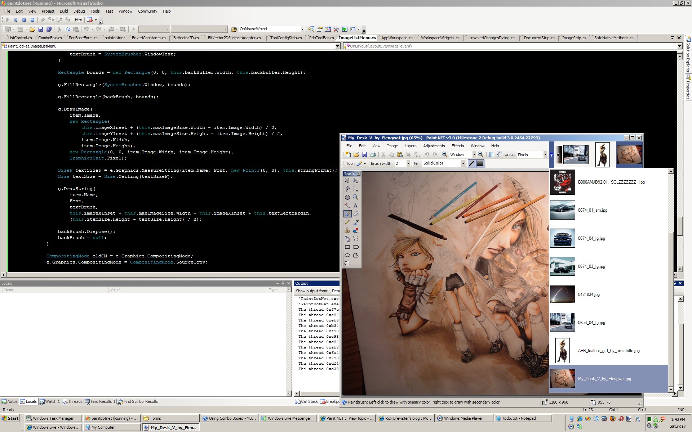This screenshot has width=692, height=432.
Task: Toggle Hex display in Visual Studio debug toolbar
Action: (x=78, y=20)
